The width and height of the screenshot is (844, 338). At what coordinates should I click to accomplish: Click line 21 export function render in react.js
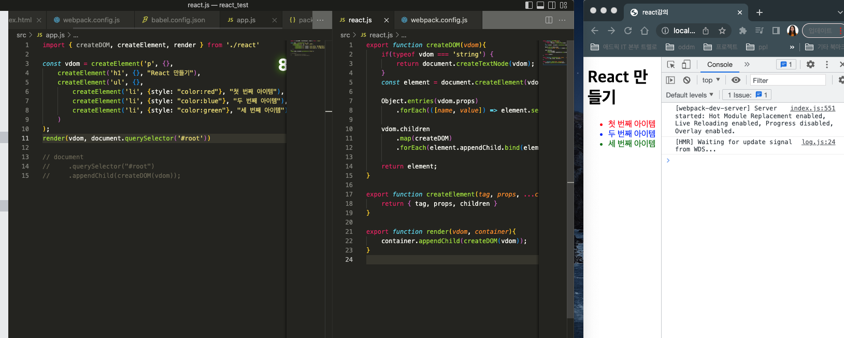click(441, 232)
